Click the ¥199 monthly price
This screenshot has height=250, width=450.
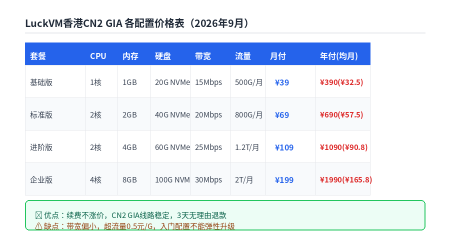click(284, 180)
